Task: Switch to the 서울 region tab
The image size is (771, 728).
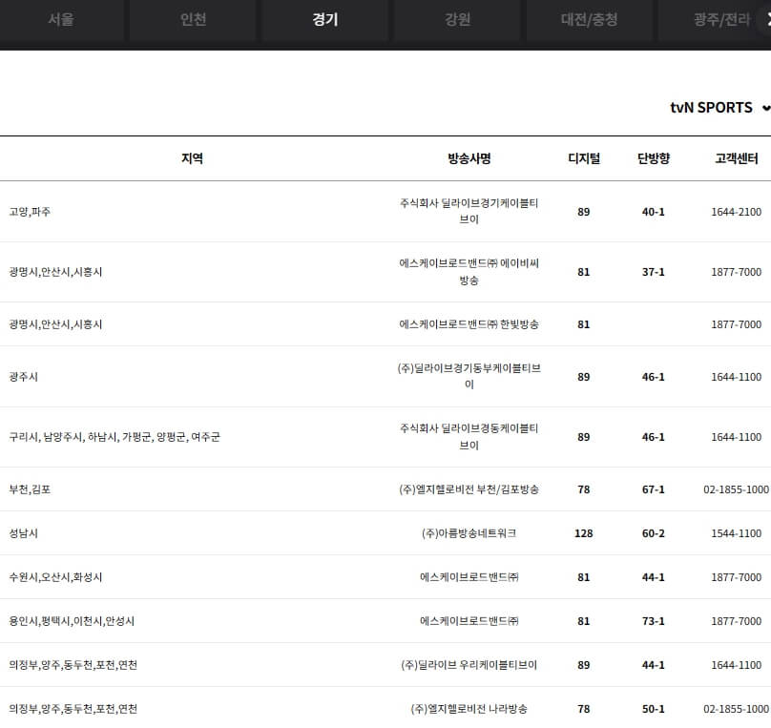Action: coord(61,20)
